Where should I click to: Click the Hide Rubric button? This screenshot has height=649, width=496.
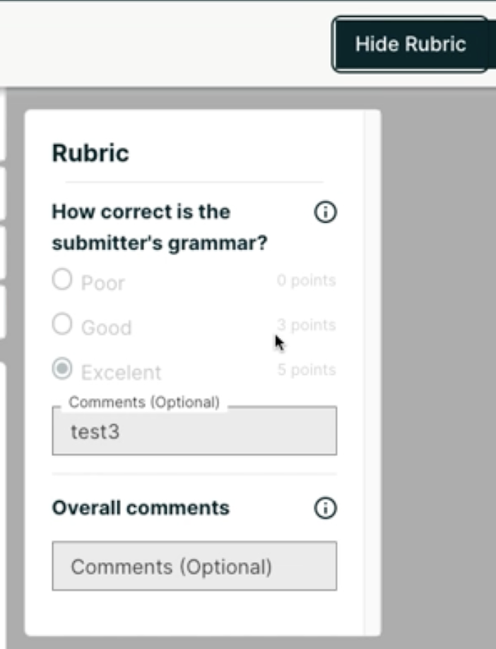[x=410, y=45]
